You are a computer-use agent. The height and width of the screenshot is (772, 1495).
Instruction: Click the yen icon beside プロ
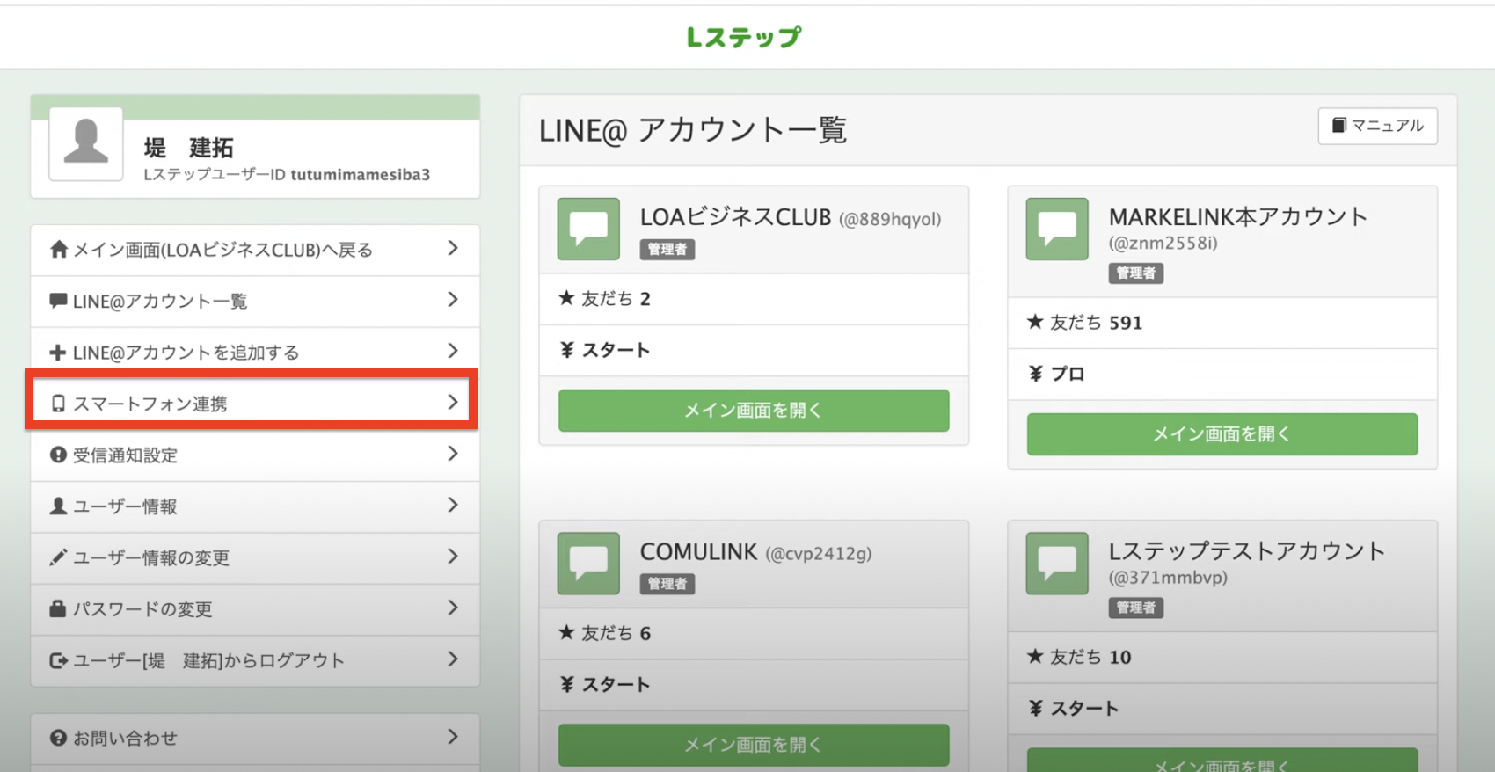1036,374
